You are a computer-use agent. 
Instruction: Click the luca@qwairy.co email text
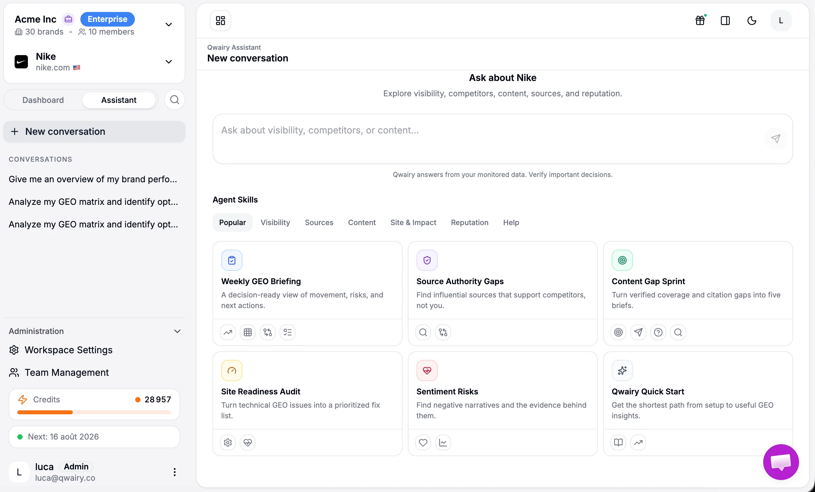pyautogui.click(x=65, y=478)
